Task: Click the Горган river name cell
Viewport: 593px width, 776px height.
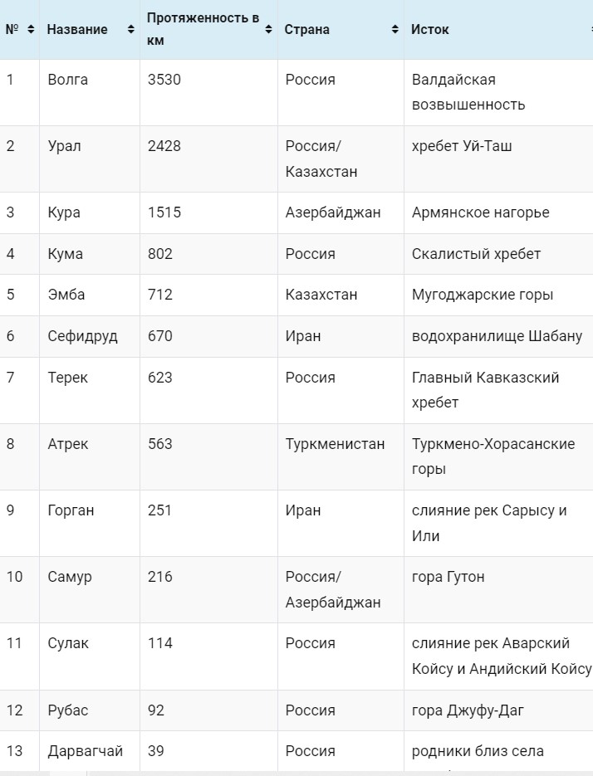Action: pyautogui.click(x=71, y=510)
